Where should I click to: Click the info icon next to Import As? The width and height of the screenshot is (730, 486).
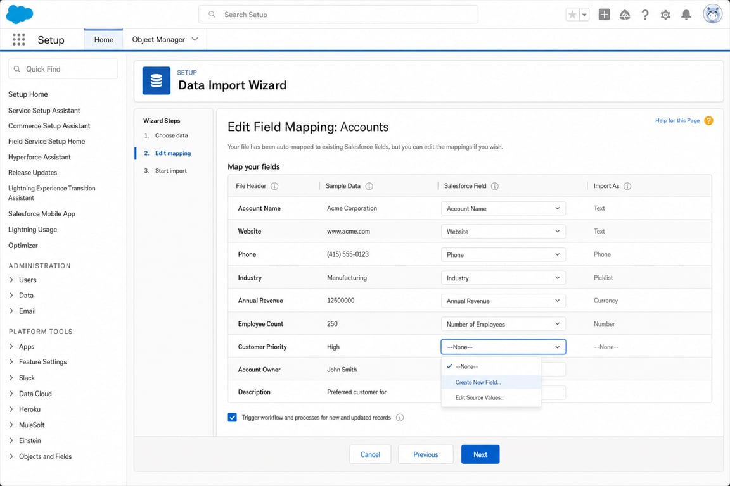pos(627,186)
